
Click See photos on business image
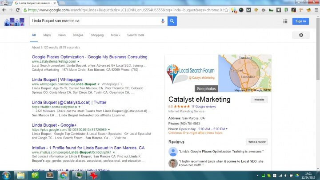pyautogui.click(x=206, y=89)
